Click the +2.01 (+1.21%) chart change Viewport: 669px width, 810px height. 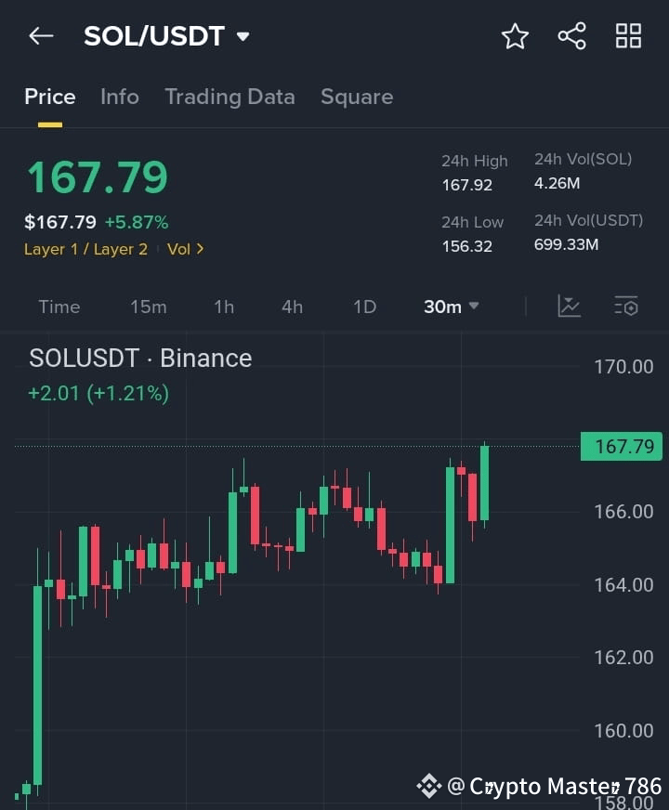(98, 393)
